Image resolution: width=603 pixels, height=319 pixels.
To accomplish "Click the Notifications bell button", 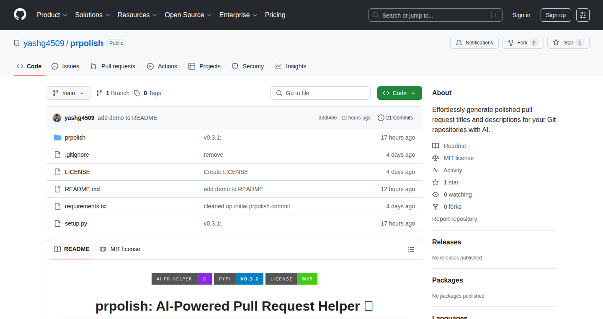I will pos(474,43).
